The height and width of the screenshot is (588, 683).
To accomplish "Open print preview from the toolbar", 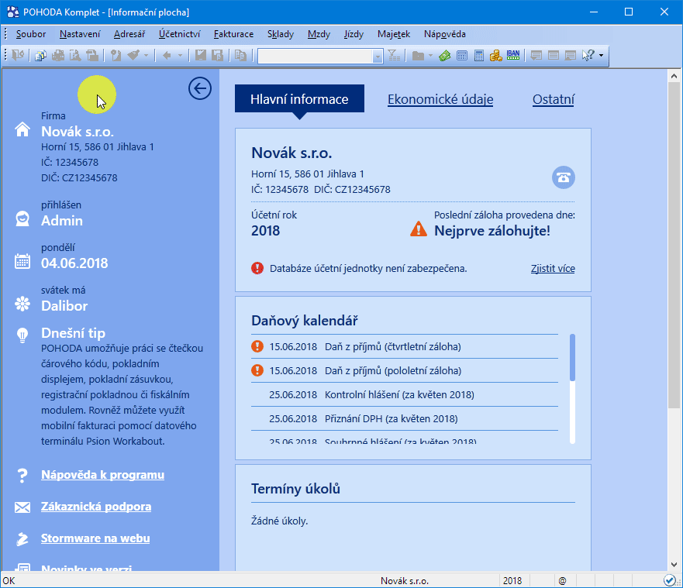I will click(x=75, y=55).
